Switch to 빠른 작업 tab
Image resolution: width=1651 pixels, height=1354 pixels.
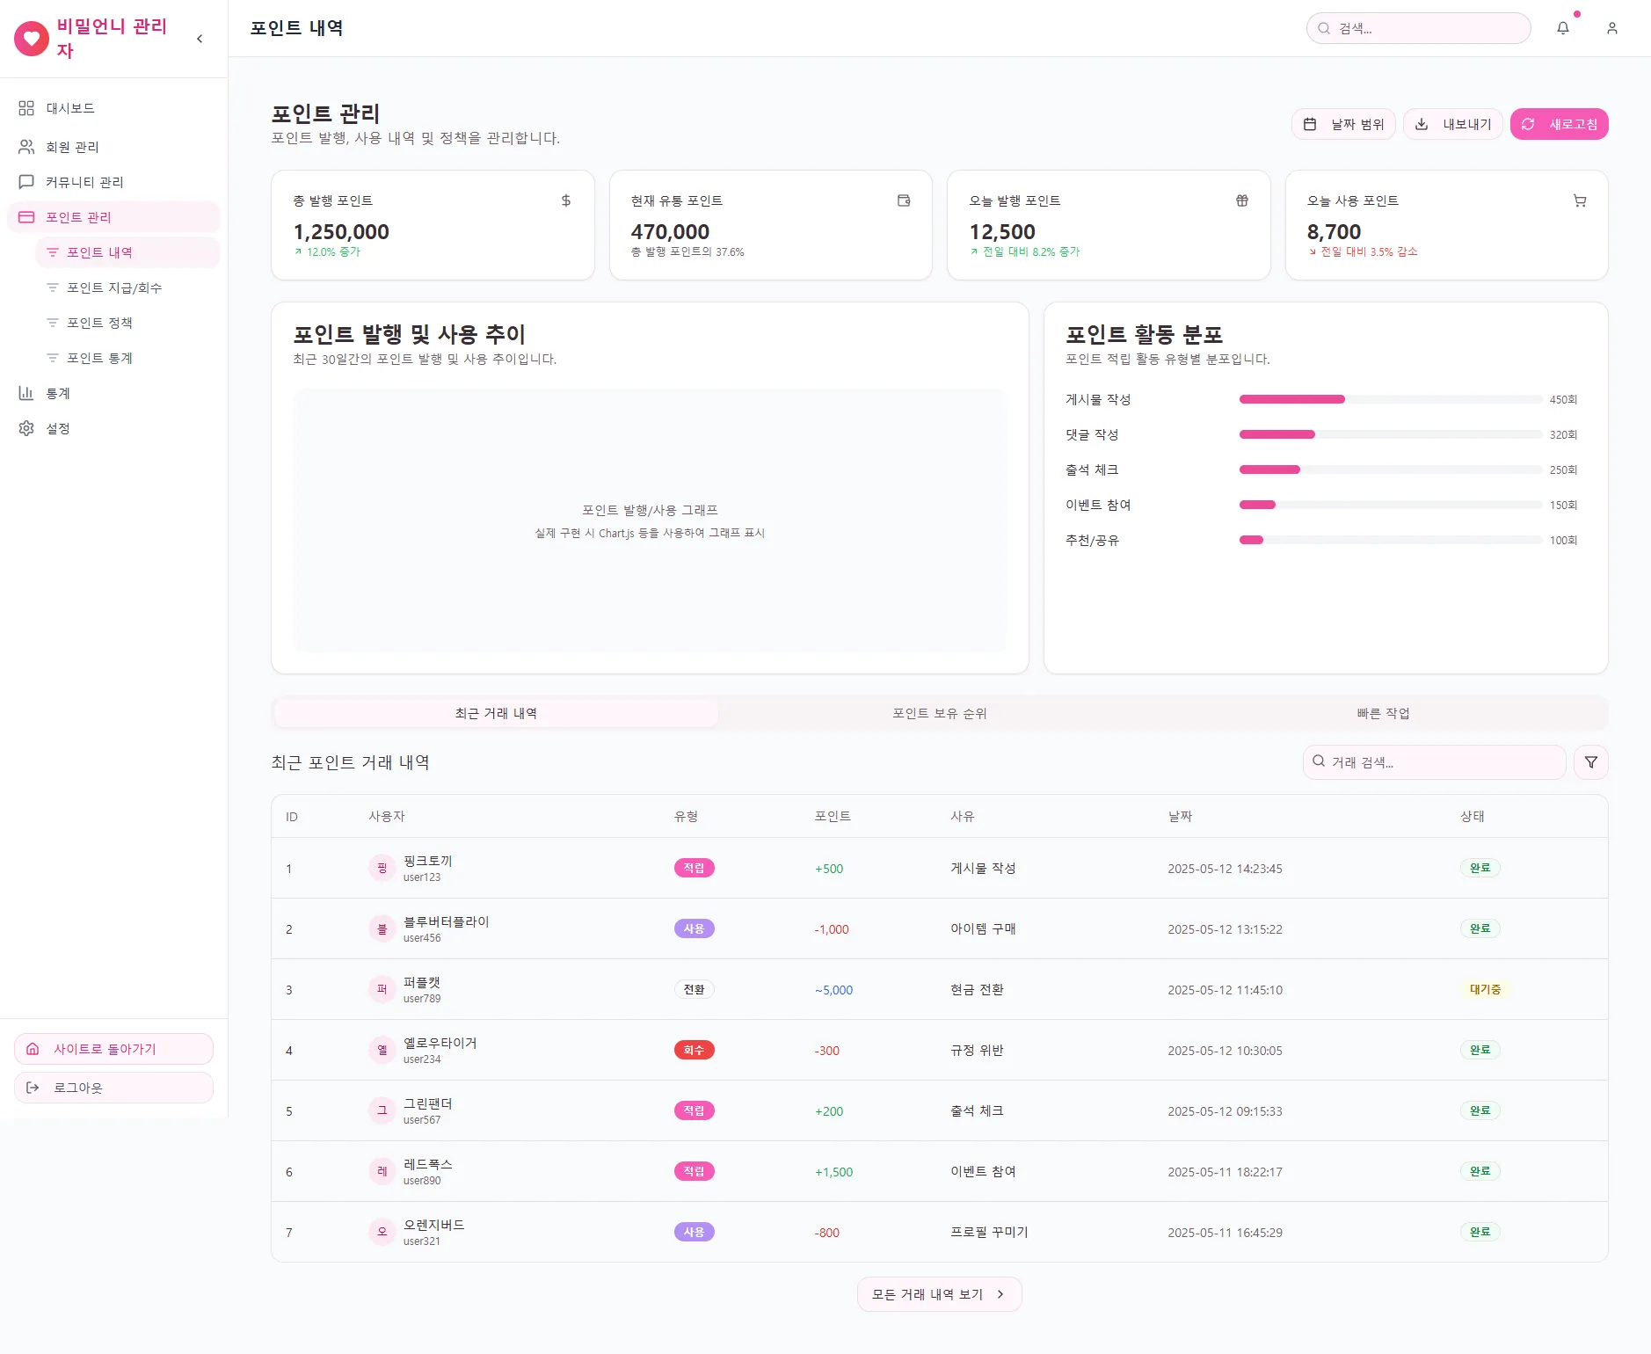coord(1383,713)
